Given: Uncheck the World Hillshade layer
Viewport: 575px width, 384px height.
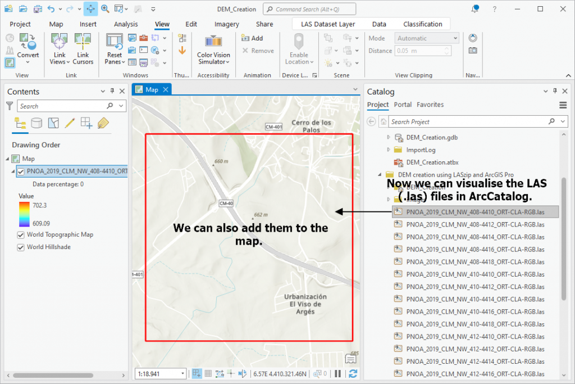Looking at the screenshot, I should [21, 247].
